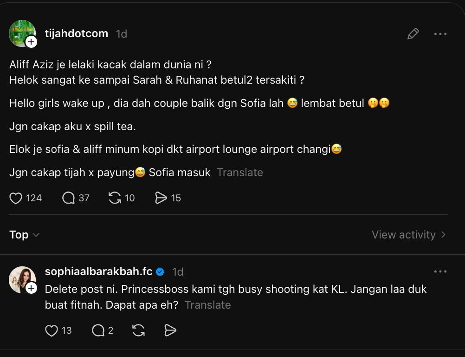Share the tijahdotcom post via send icon
The image size is (465, 357).
coord(161,198)
